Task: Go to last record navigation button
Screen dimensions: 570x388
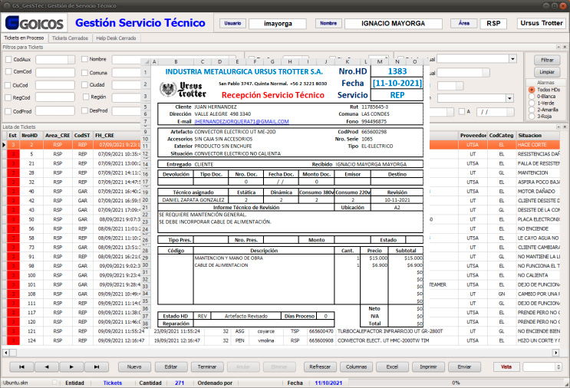Action: 97,367
